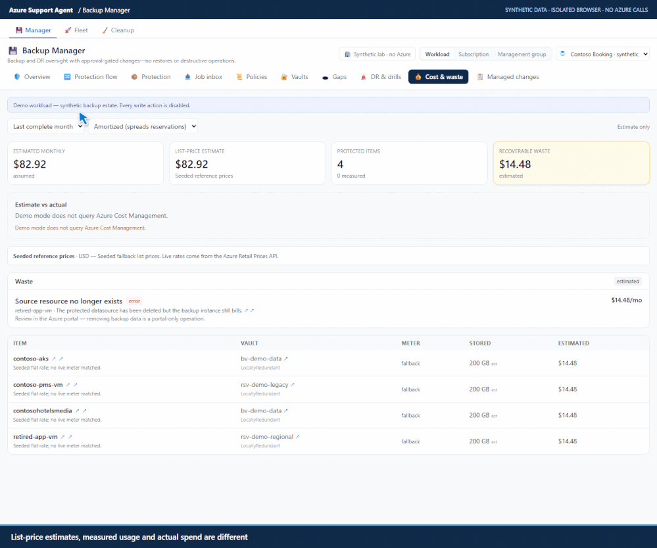Image resolution: width=657 pixels, height=548 pixels.
Task: Click the DR & drills siren icon
Action: 364,77
